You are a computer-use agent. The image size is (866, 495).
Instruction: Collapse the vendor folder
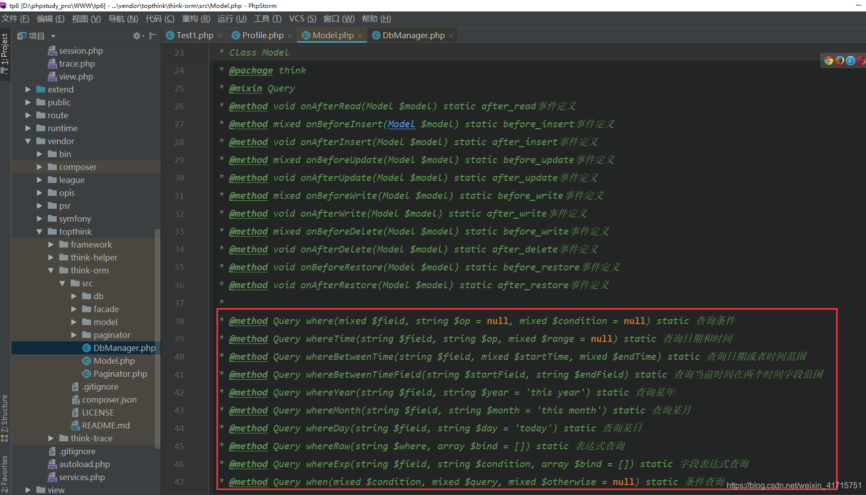(x=28, y=141)
